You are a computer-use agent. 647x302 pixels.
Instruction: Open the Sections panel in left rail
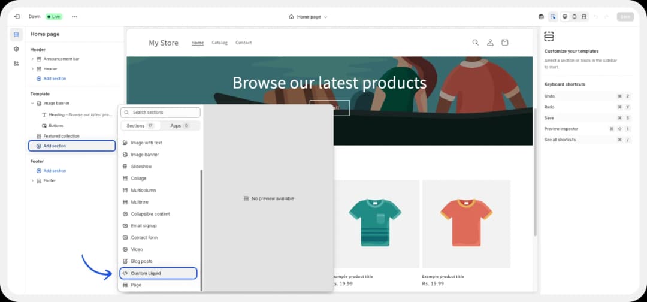(x=16, y=35)
